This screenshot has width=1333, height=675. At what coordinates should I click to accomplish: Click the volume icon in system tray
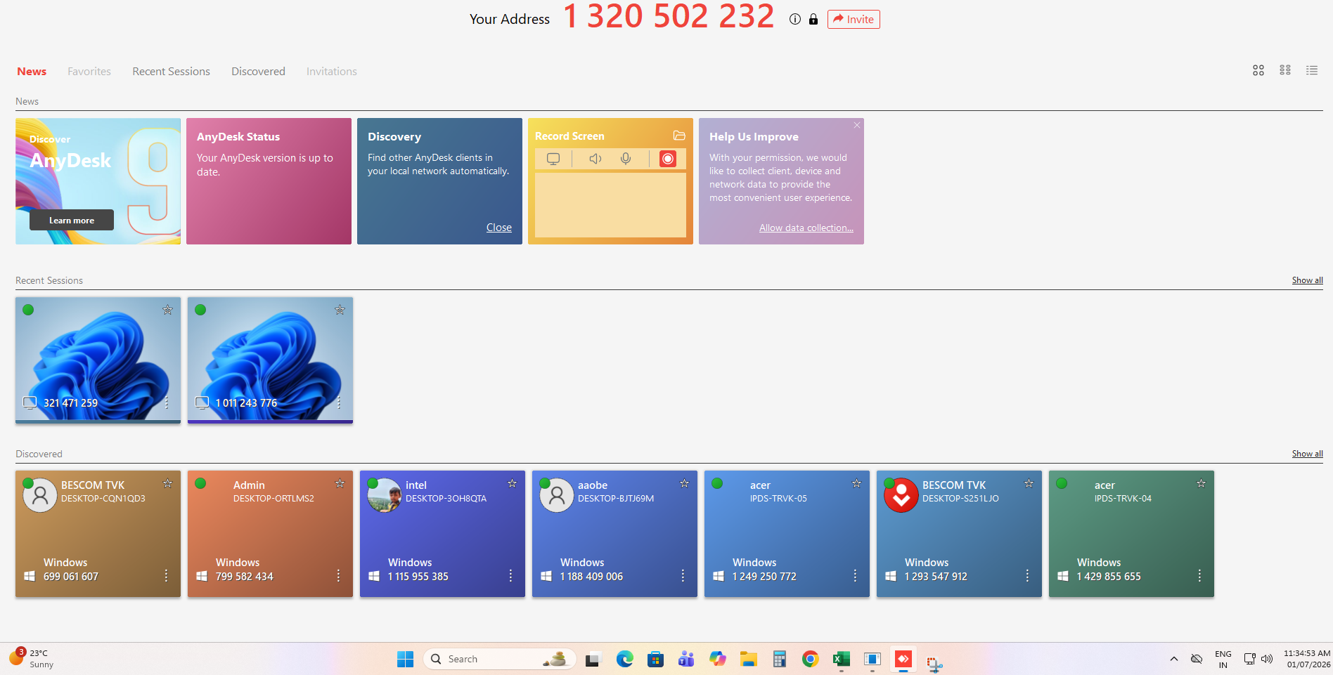(1267, 659)
